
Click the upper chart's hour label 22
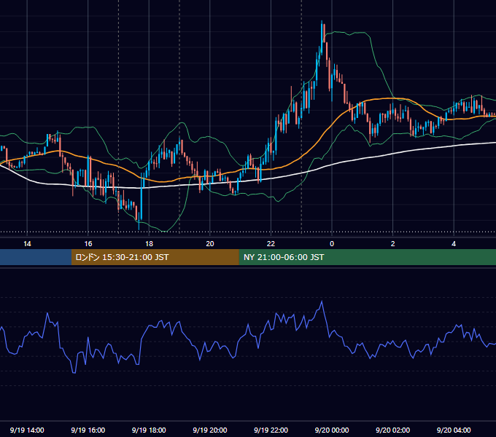pos(271,244)
